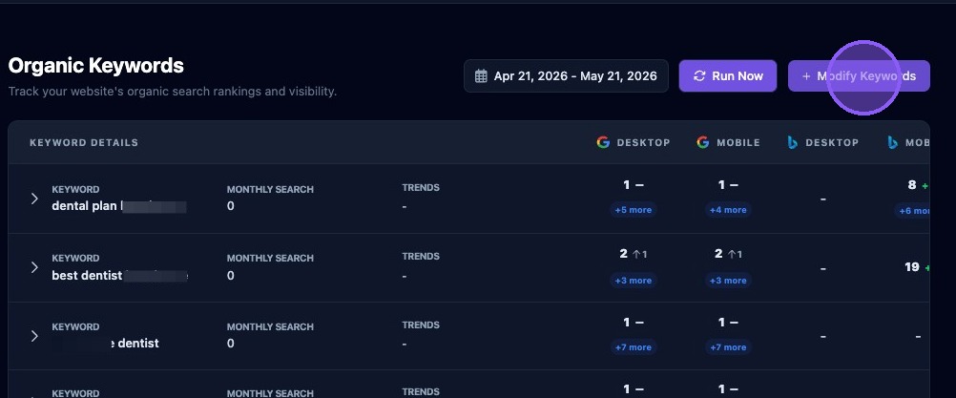Open +3 more under Google Mobile, best dentist row

728,281
